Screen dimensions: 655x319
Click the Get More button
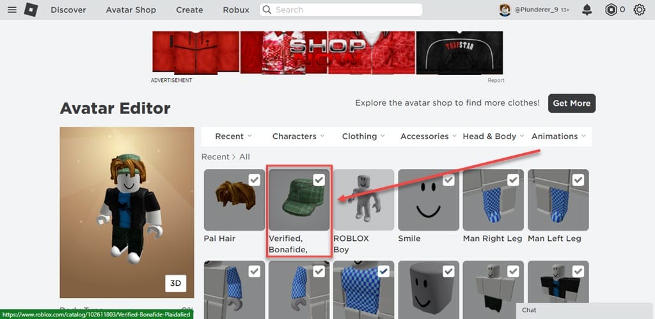[x=571, y=103]
